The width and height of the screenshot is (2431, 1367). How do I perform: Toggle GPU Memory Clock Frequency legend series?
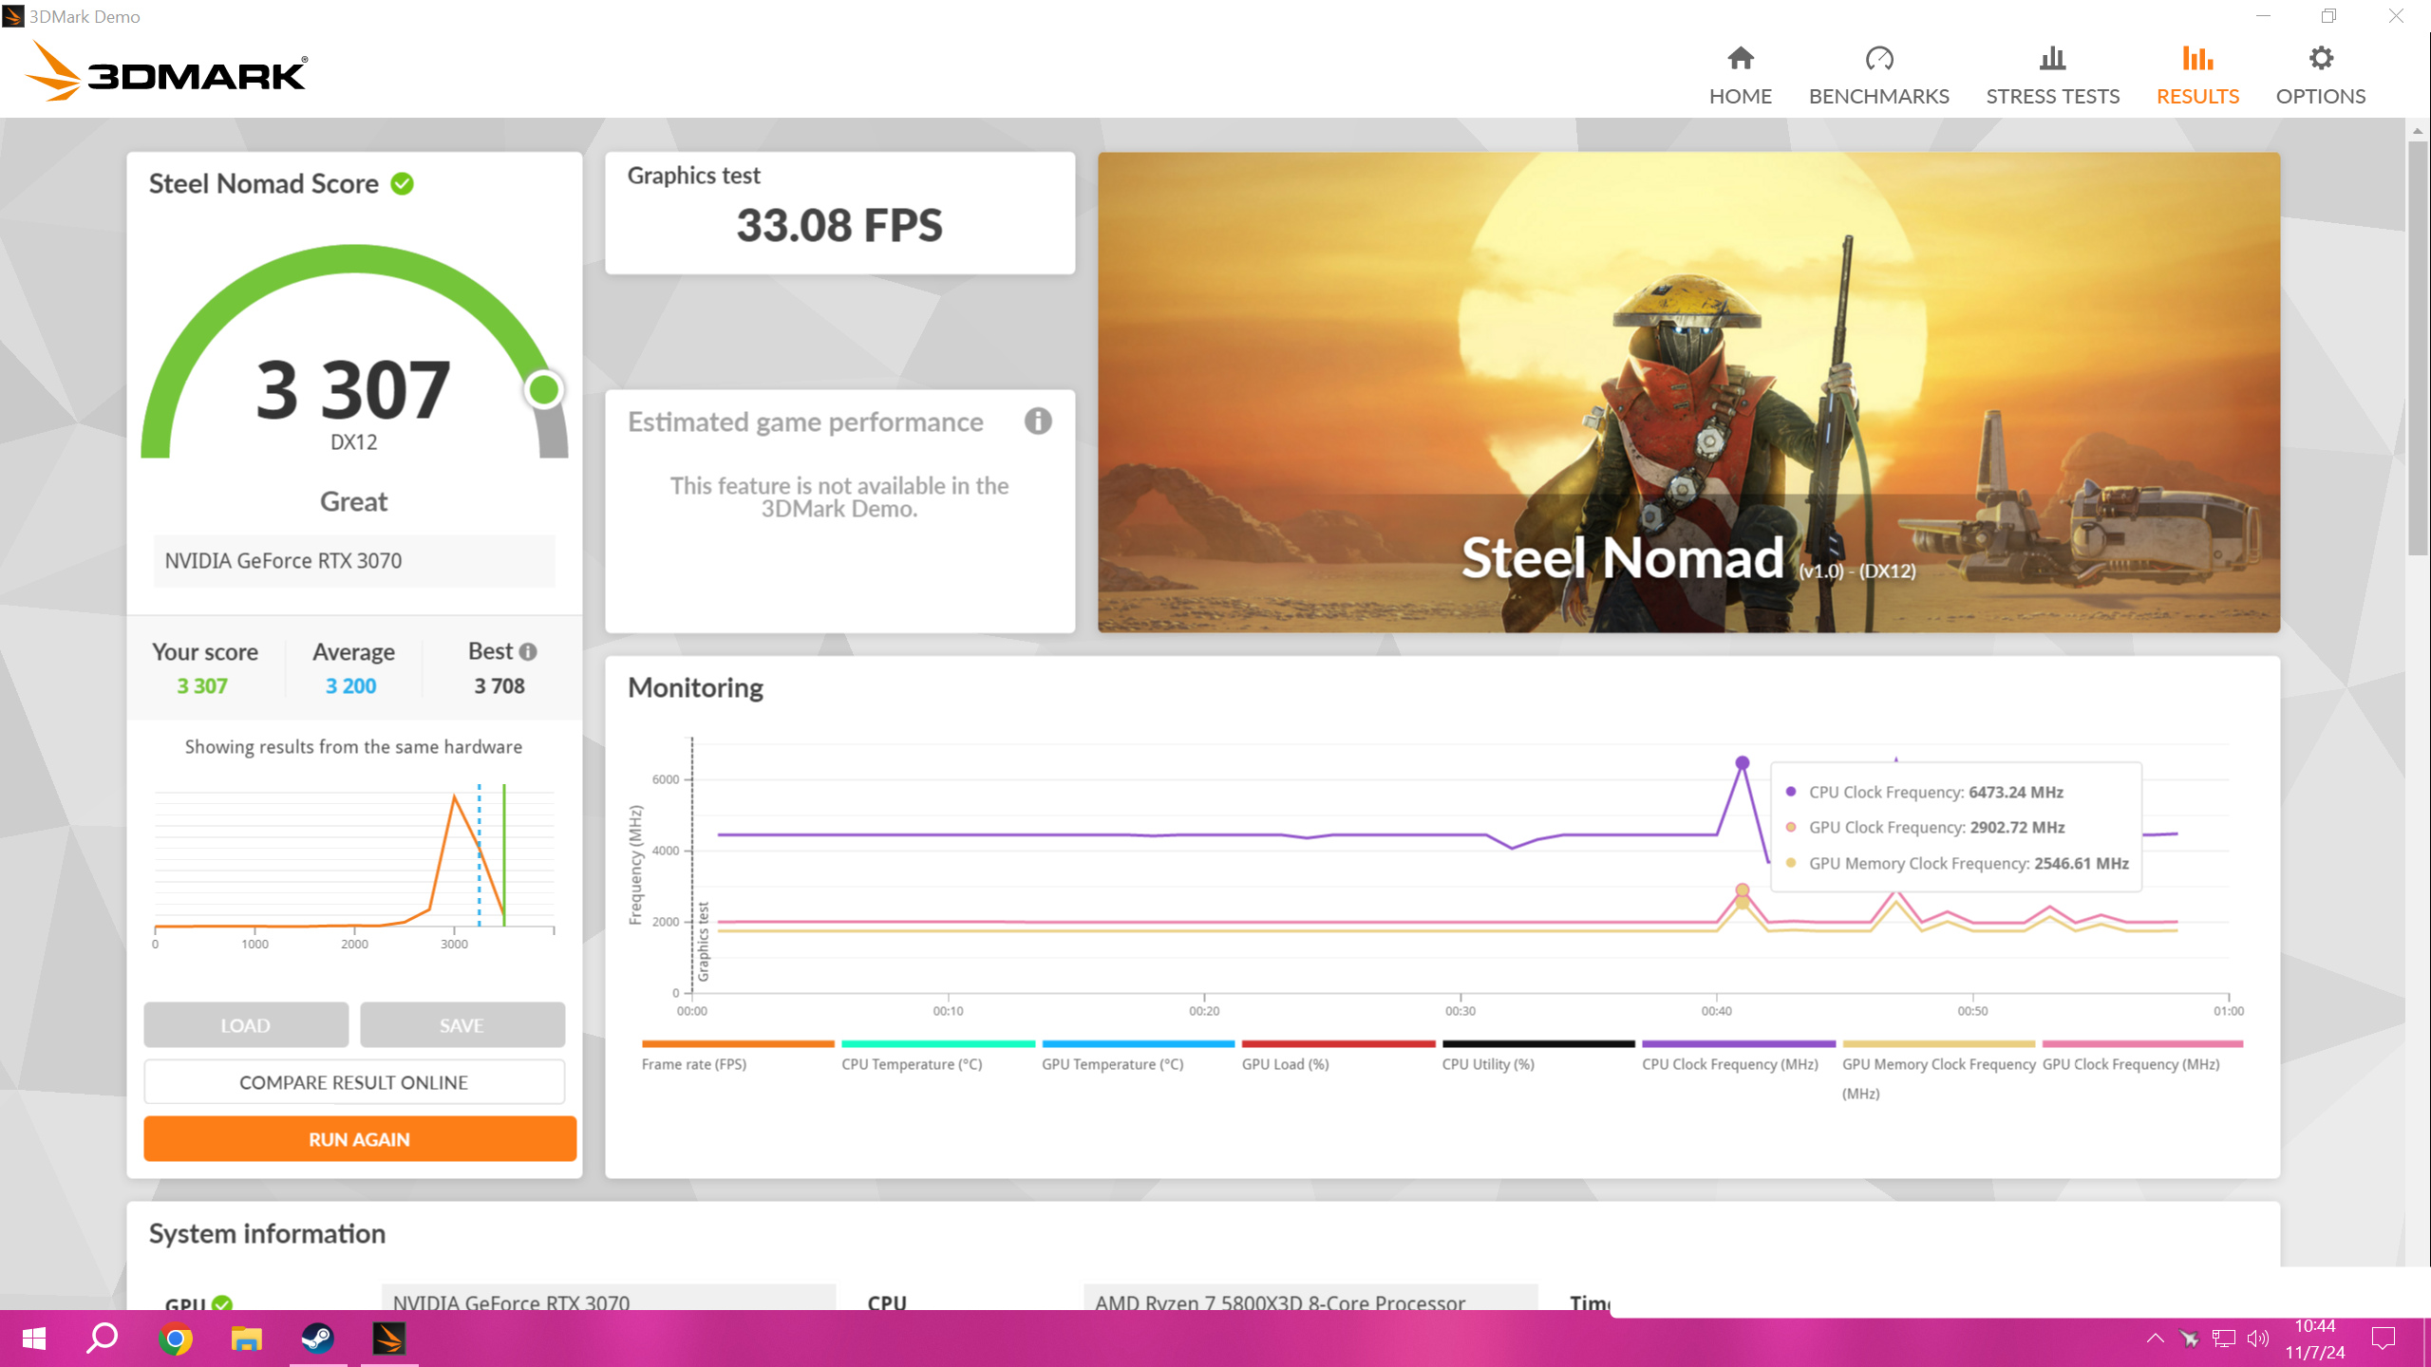[1939, 1071]
